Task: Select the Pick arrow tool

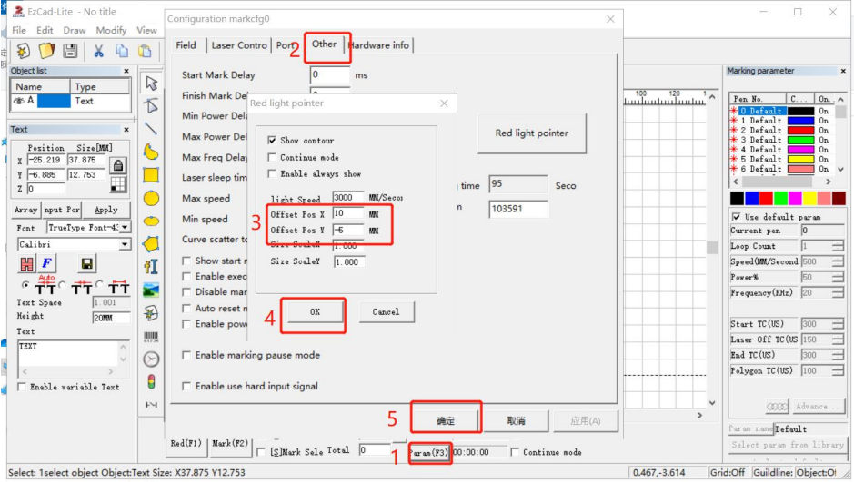Action: pos(151,83)
